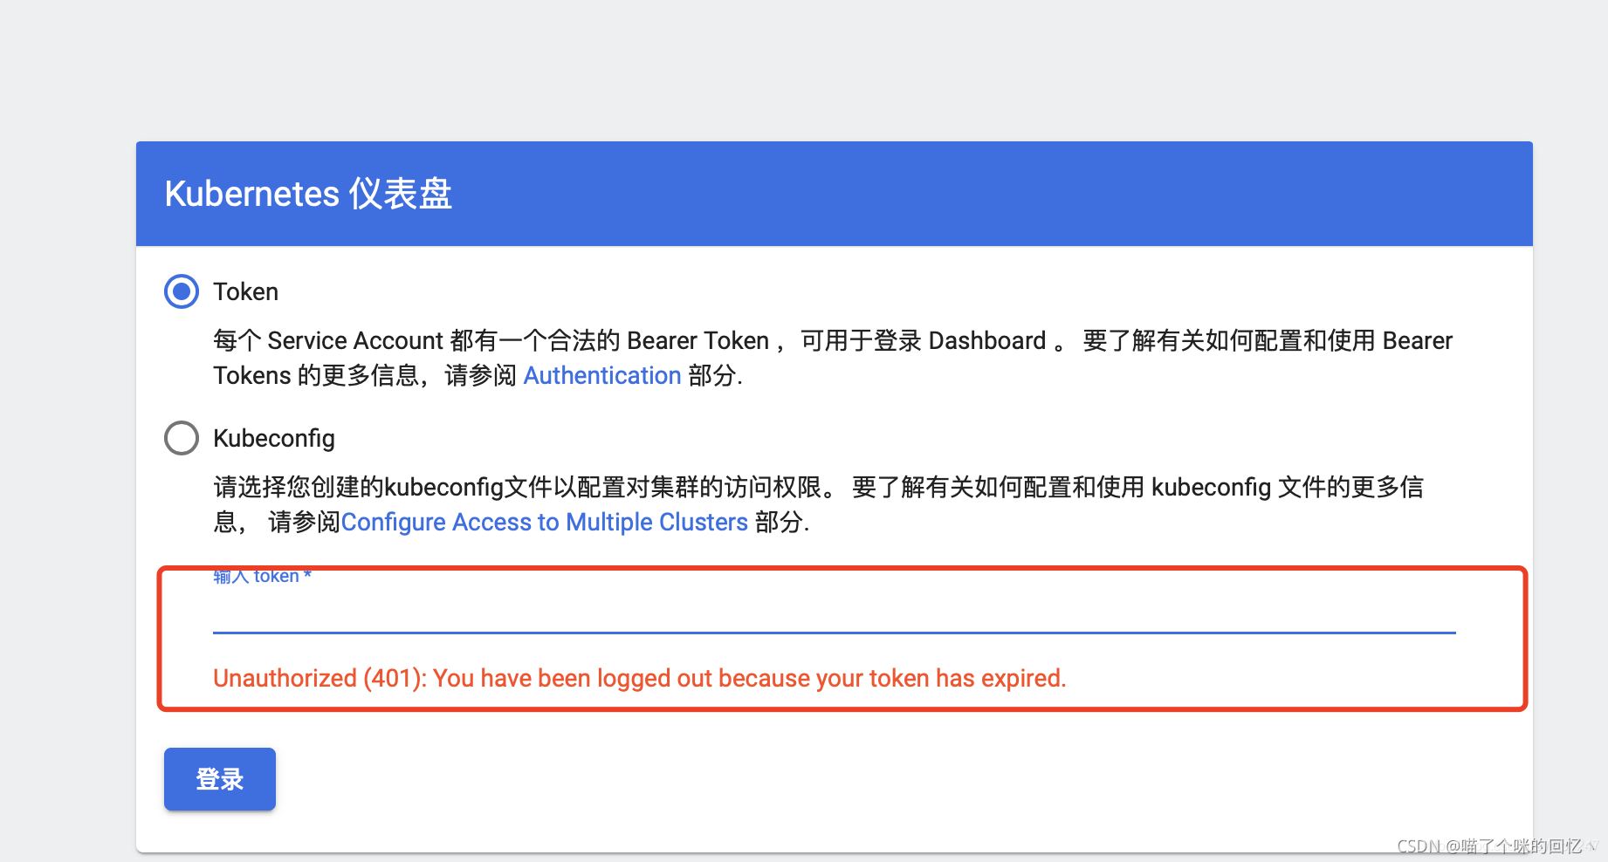1608x862 pixels.
Task: Click the kubeconfig file description paragraph
Action: click(x=819, y=505)
